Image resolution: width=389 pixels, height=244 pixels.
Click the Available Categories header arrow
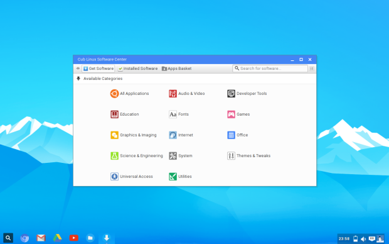pos(78,79)
